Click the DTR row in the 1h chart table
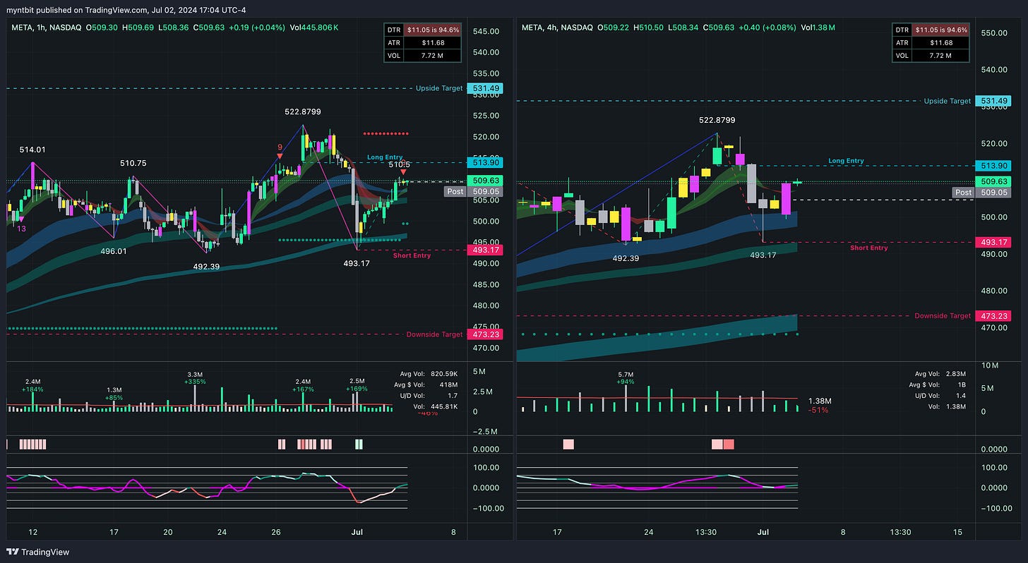The image size is (1028, 563). click(422, 30)
